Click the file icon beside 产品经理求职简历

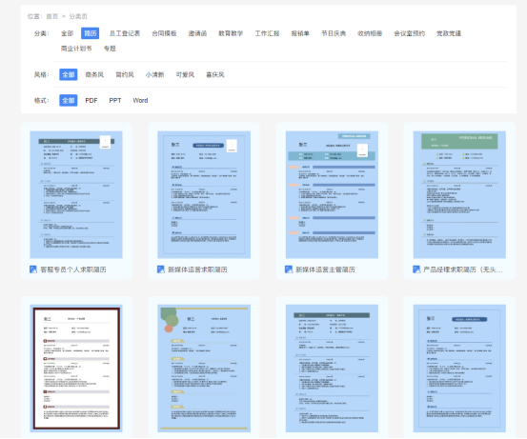pyautogui.click(x=416, y=269)
